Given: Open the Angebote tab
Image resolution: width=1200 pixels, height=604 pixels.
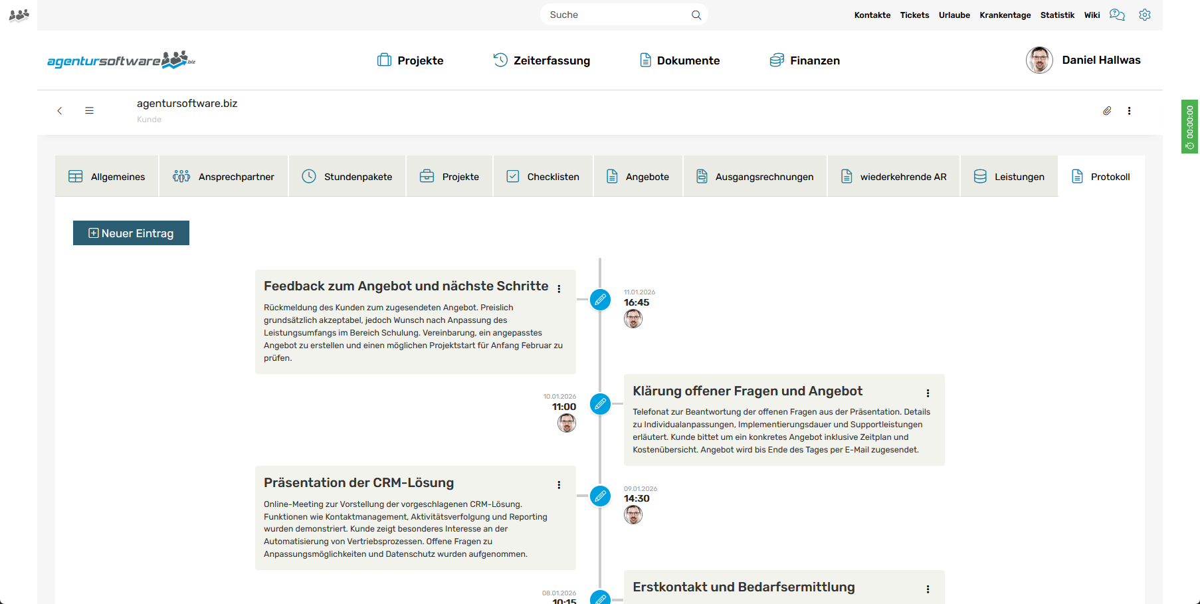Looking at the screenshot, I should click(x=638, y=176).
